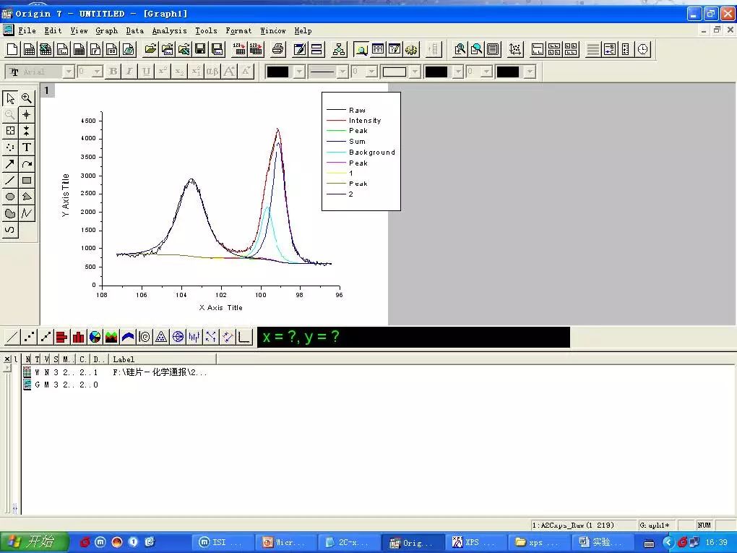
Task: Plot data as a Line plus Symbol graph
Action: tap(46, 337)
